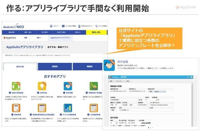Click the customer support person icon

[79, 26]
